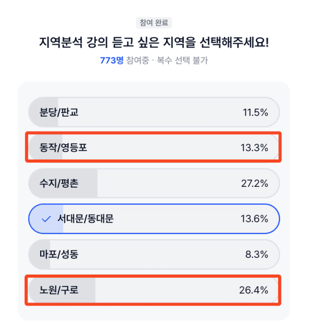The height and width of the screenshot is (334, 321).
Task: Click the 11.5% result for 분당/판교
Action: tap(255, 112)
